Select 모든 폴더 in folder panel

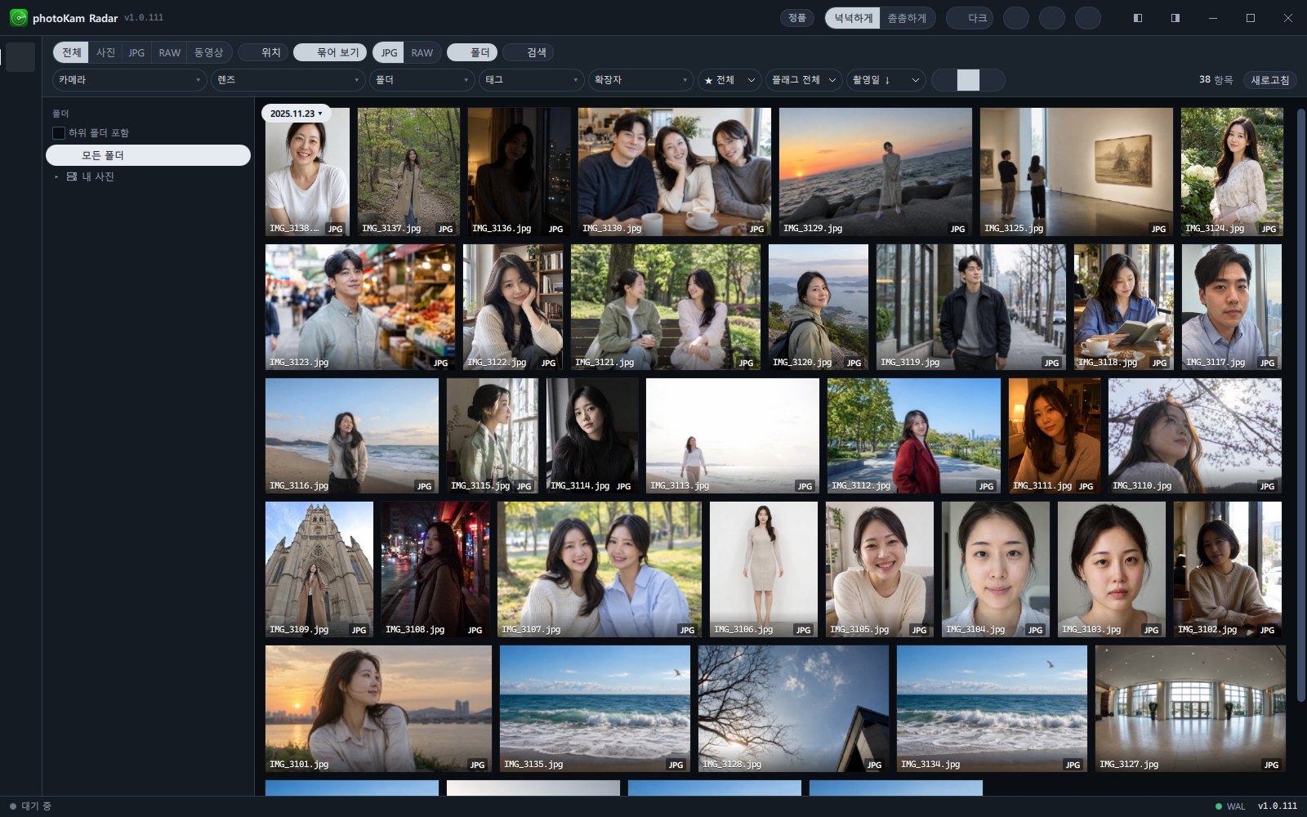tap(148, 155)
